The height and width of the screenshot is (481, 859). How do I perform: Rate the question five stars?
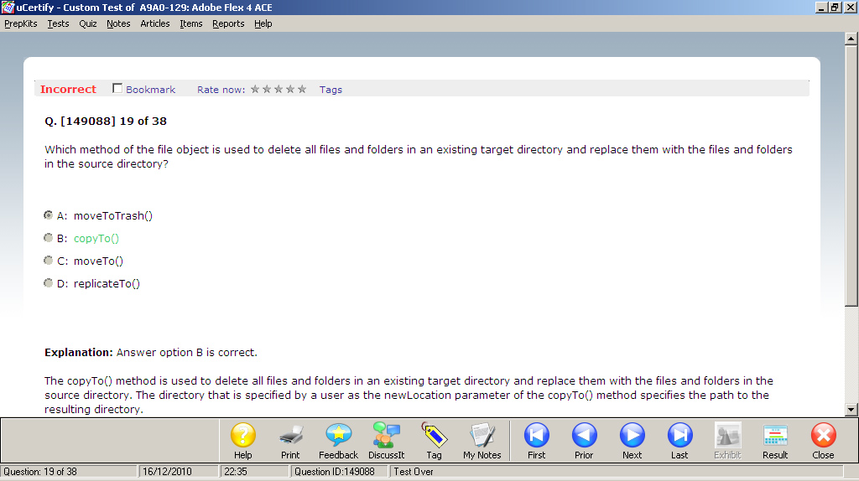pos(302,89)
